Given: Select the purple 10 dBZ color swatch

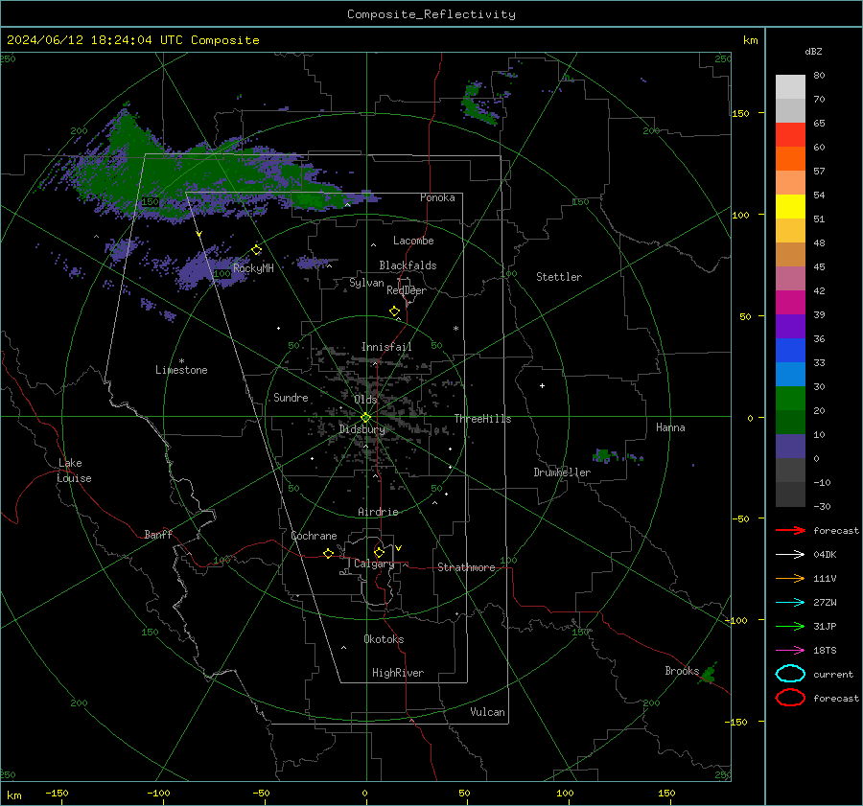Looking at the screenshot, I should [x=790, y=446].
